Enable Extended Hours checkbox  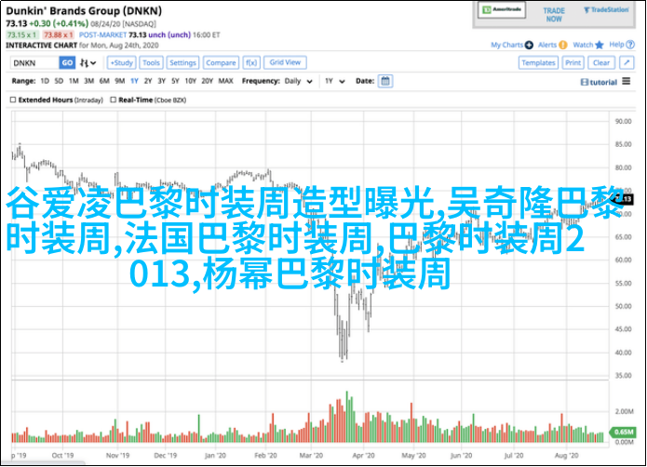point(13,100)
